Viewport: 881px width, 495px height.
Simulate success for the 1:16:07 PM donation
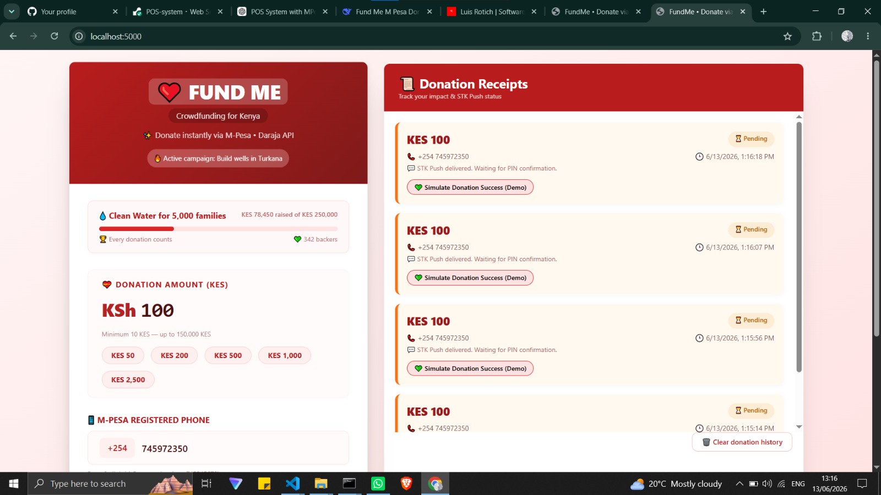pos(470,278)
